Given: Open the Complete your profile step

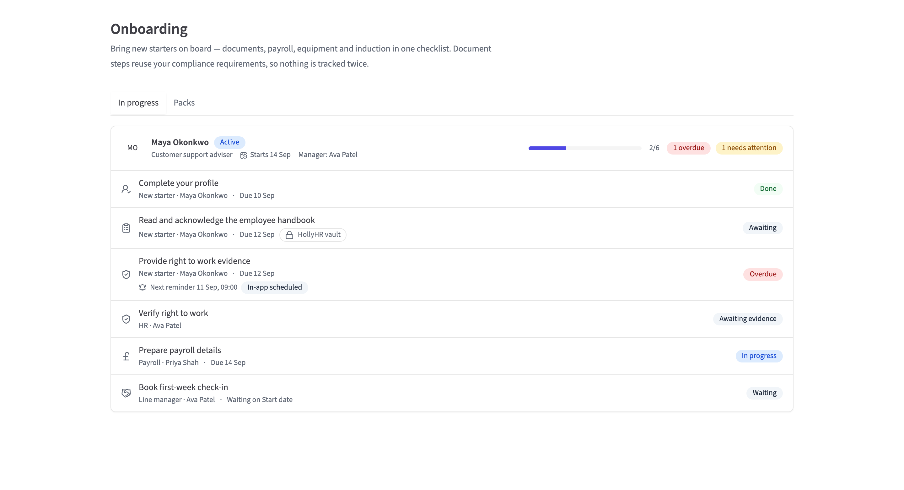Looking at the screenshot, I should pyautogui.click(x=452, y=189).
